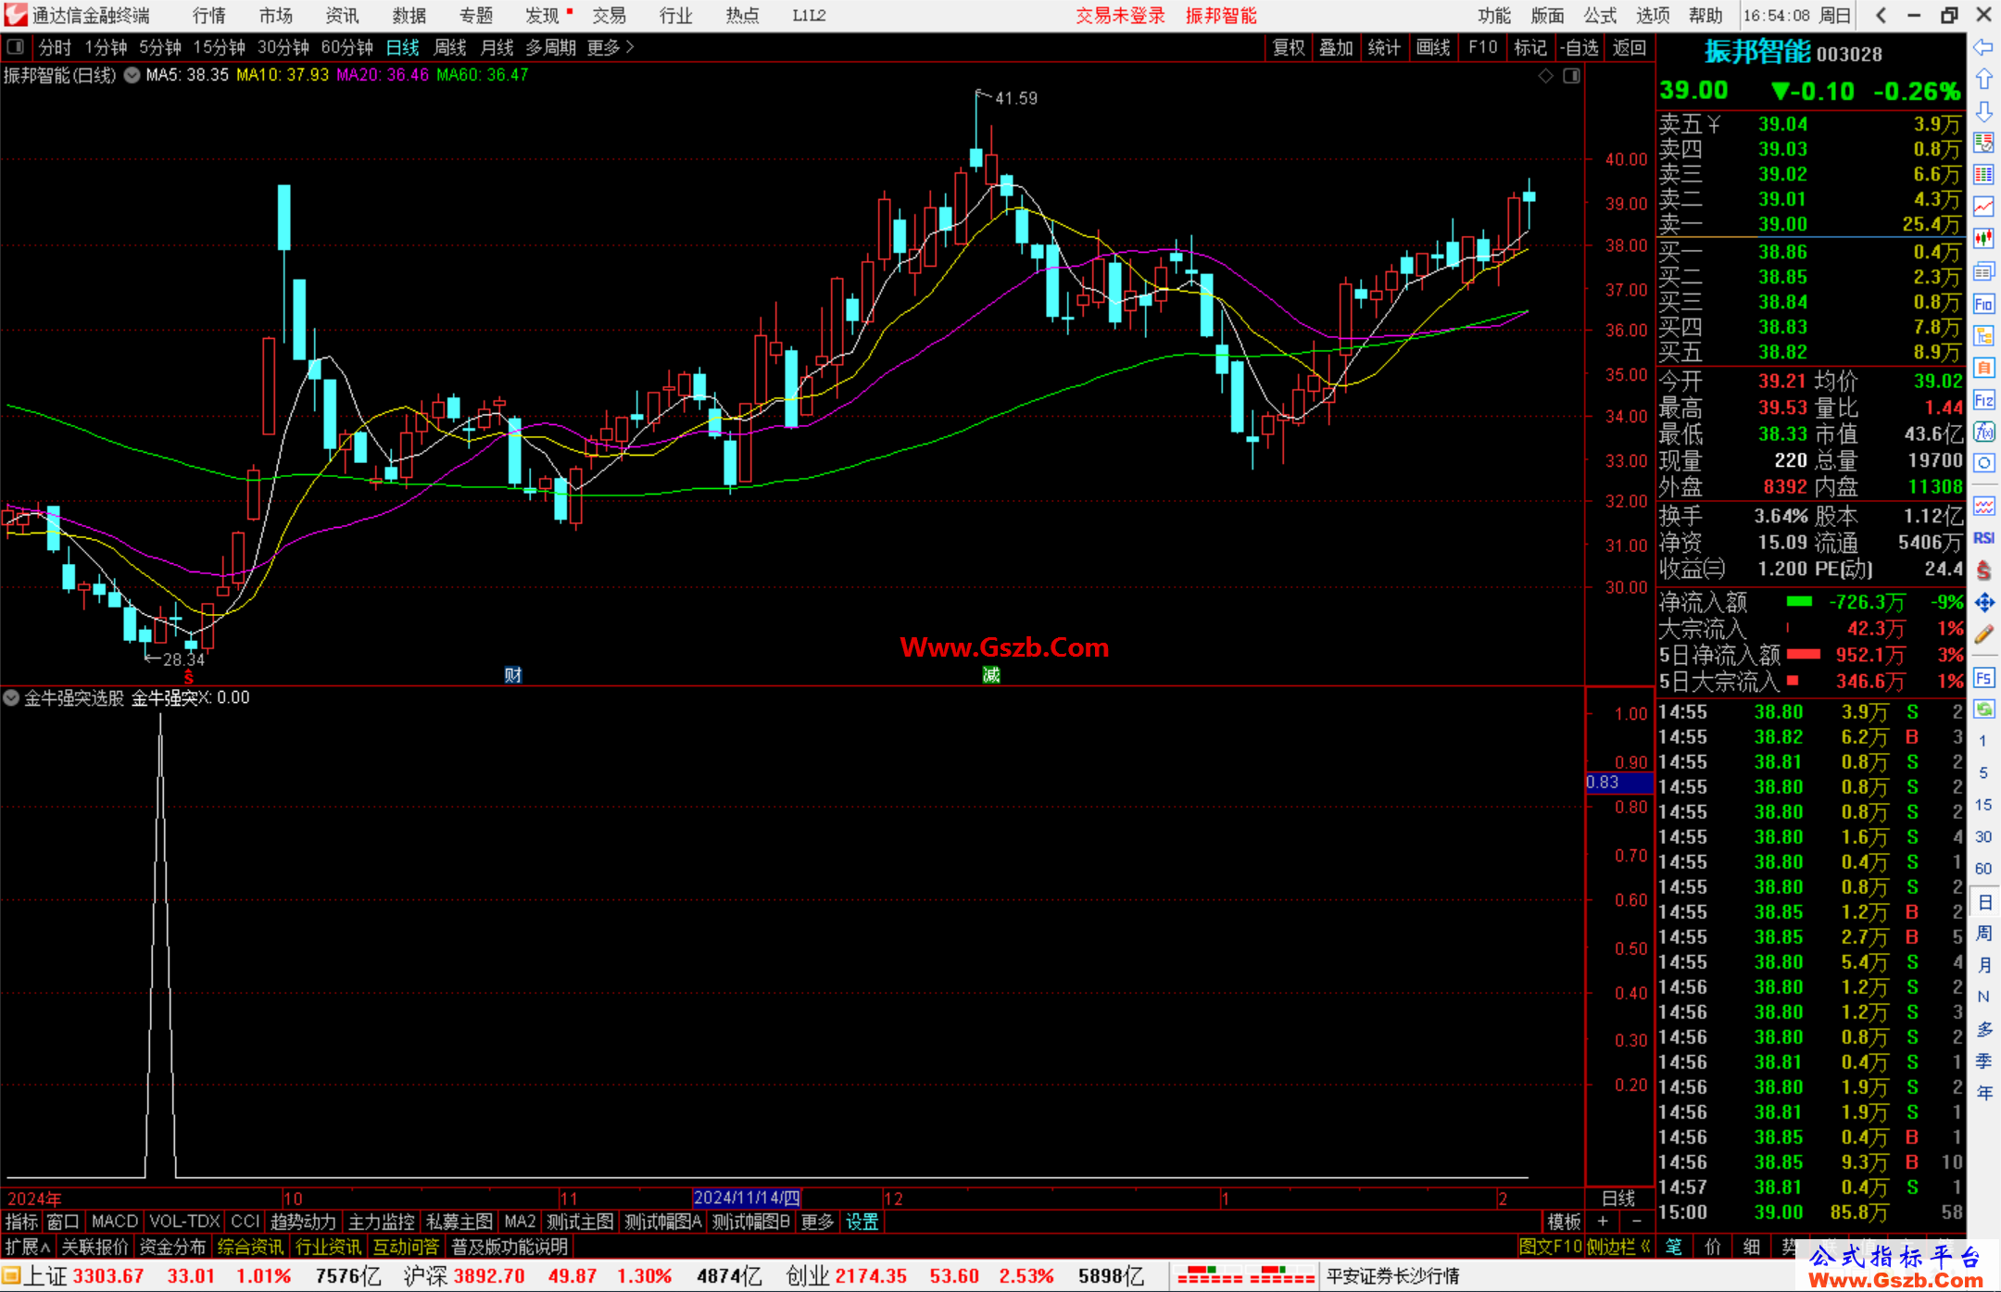
Task: Click the panel icon left of 分时
Action: [x=15, y=47]
